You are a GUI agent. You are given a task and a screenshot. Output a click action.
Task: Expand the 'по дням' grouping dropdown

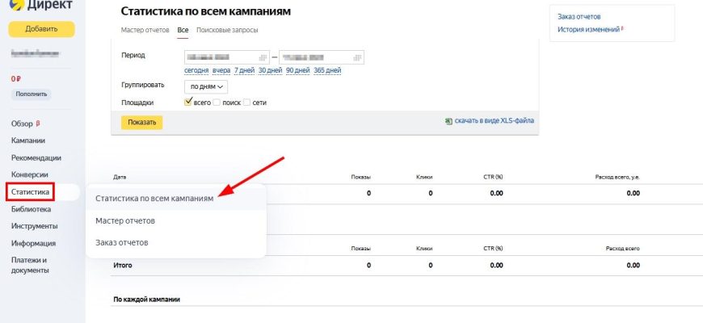pos(206,86)
